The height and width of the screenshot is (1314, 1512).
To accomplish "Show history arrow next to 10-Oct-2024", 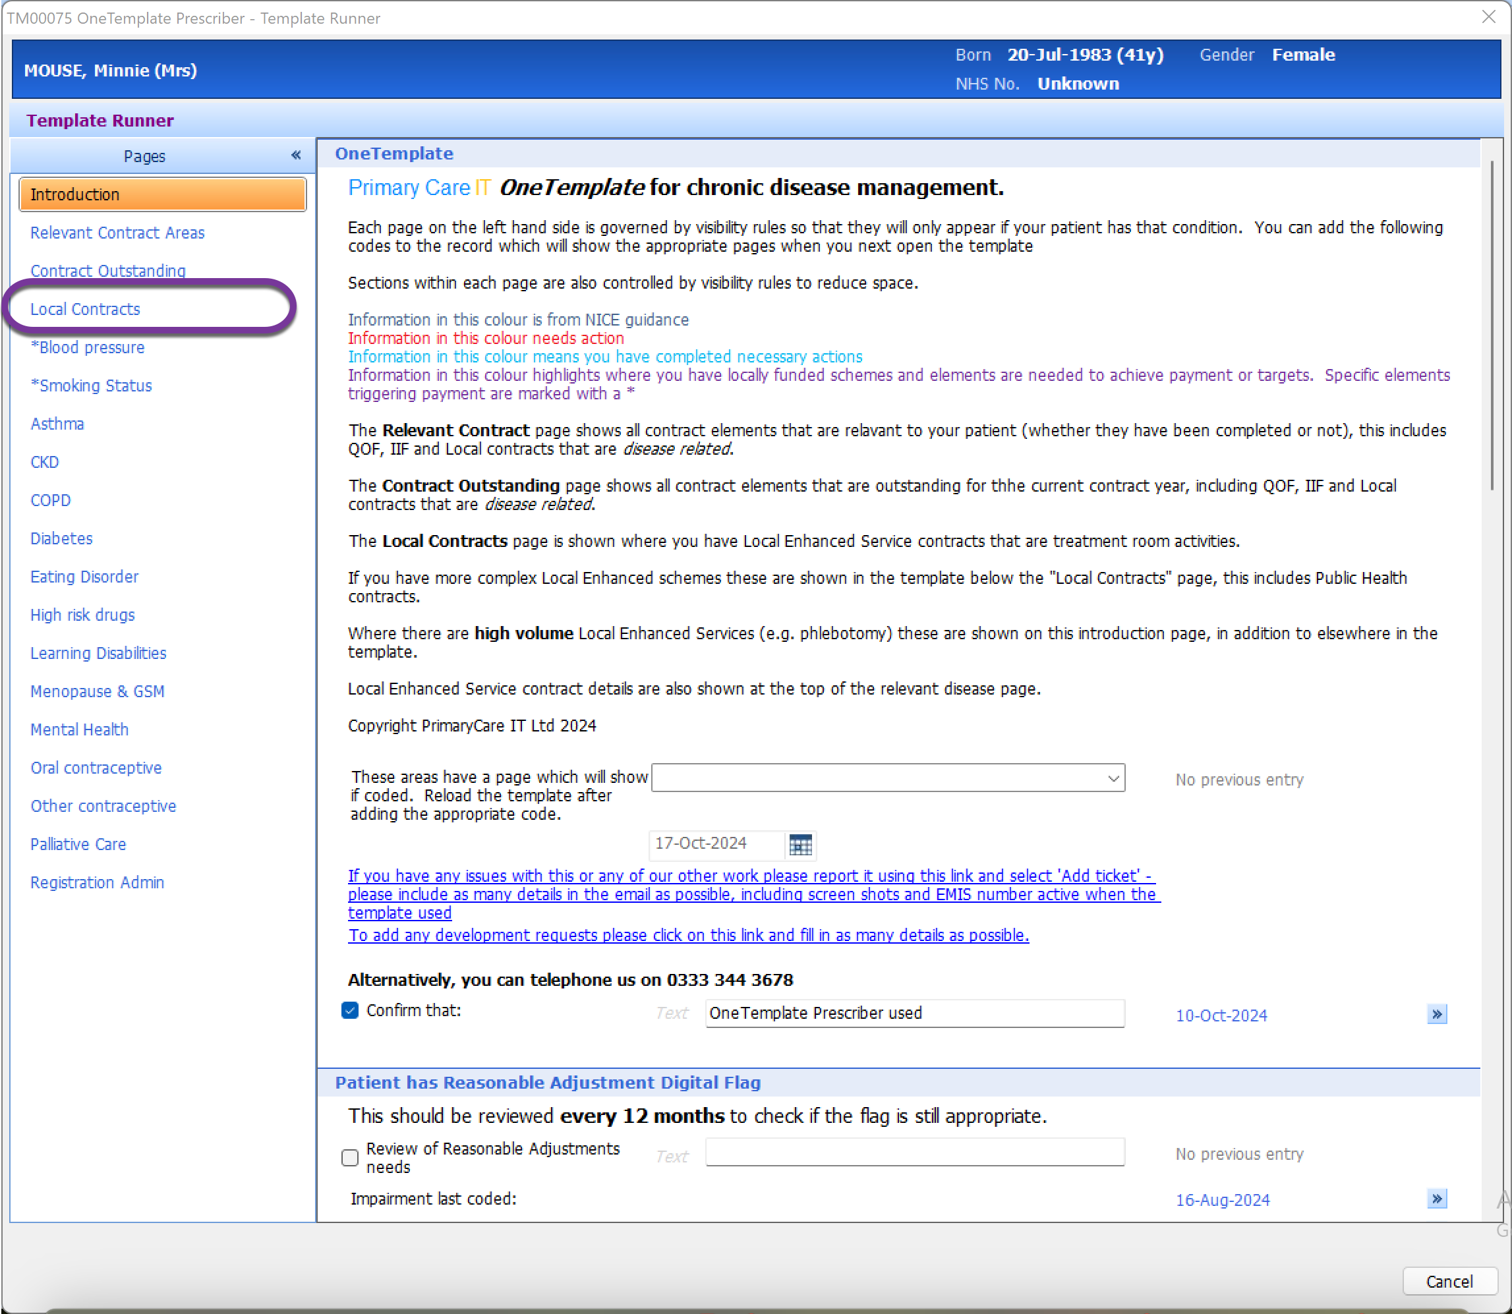I will pyautogui.click(x=1436, y=1014).
